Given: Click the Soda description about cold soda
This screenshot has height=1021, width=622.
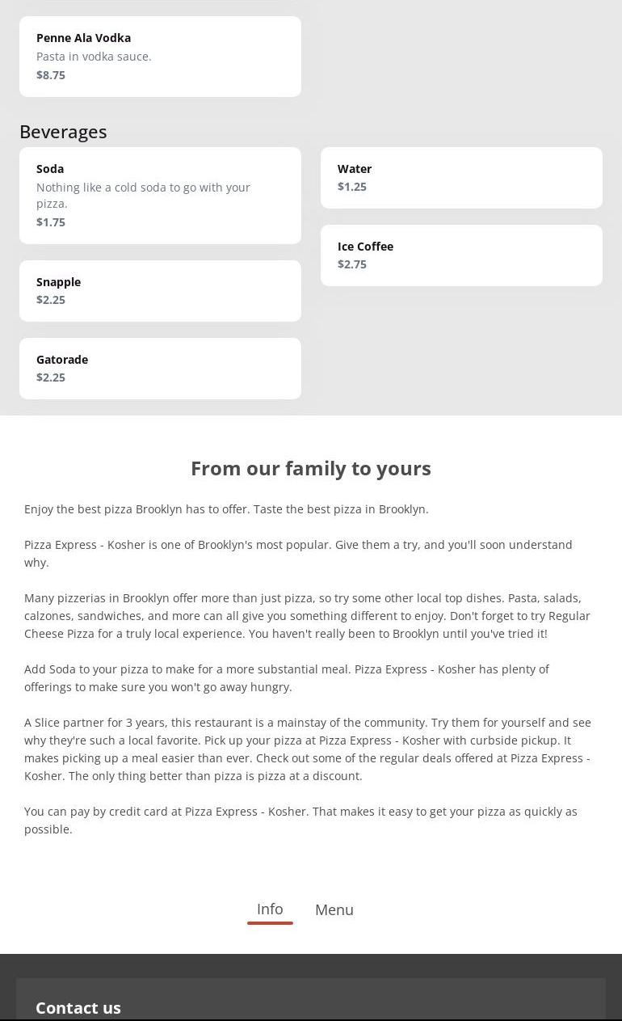Looking at the screenshot, I should click(x=143, y=195).
